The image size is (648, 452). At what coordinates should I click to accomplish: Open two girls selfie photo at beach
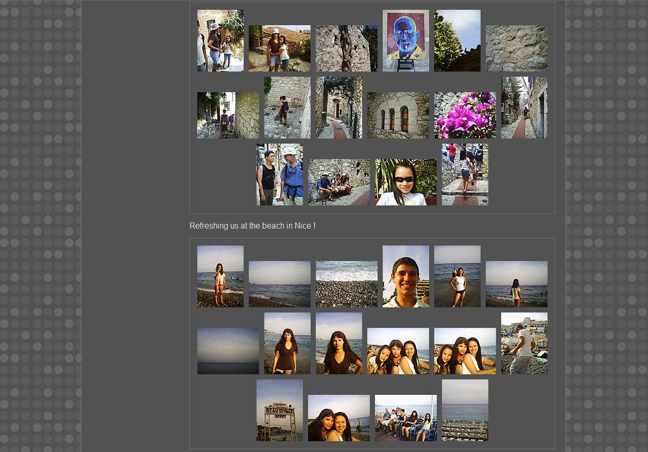[338, 418]
